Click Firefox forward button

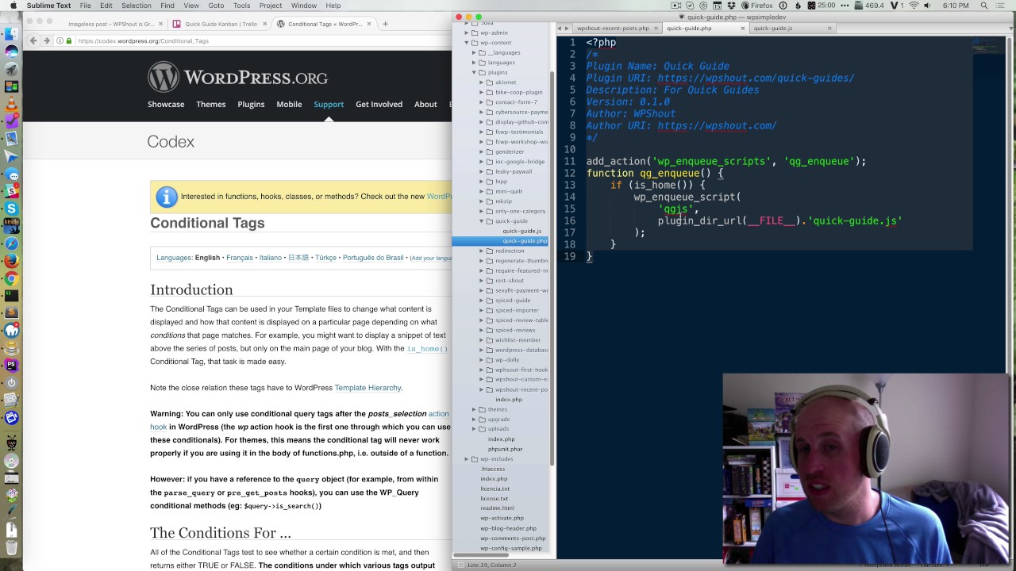pyautogui.click(x=47, y=40)
